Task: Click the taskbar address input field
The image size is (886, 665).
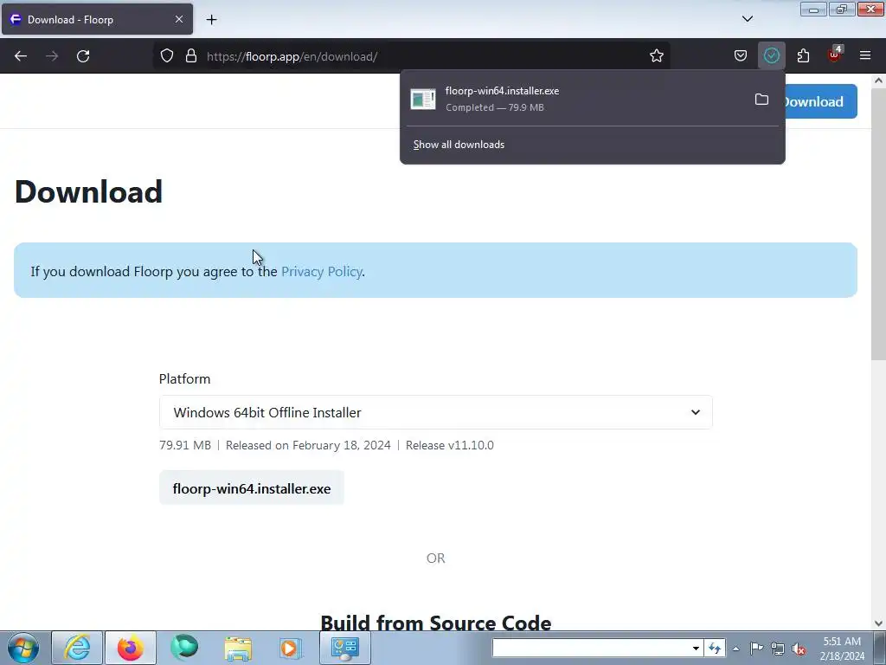Action: (x=591, y=648)
